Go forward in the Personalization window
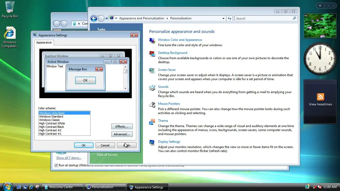 [101, 18]
